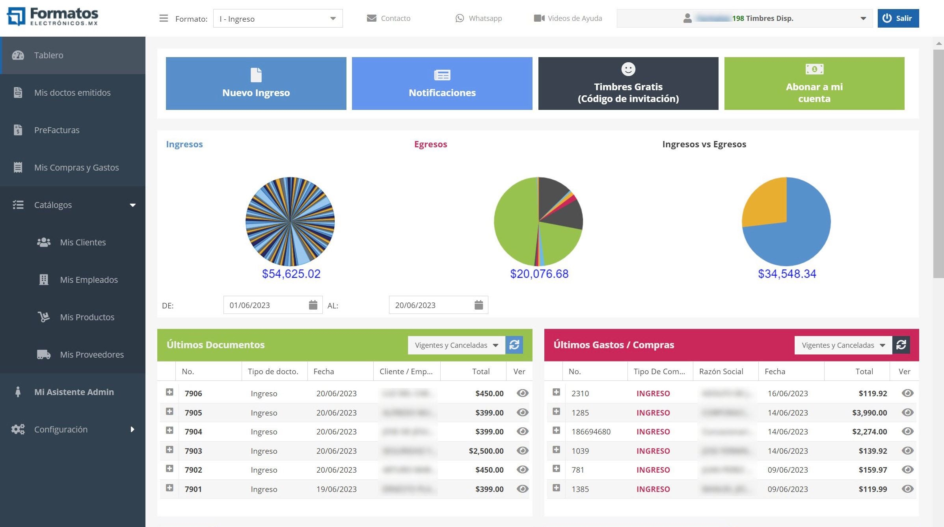Screen dimensions: 944x527
Task: Open Vigentes y Canceladas filter in Últimos Documentos
Action: click(x=456, y=345)
